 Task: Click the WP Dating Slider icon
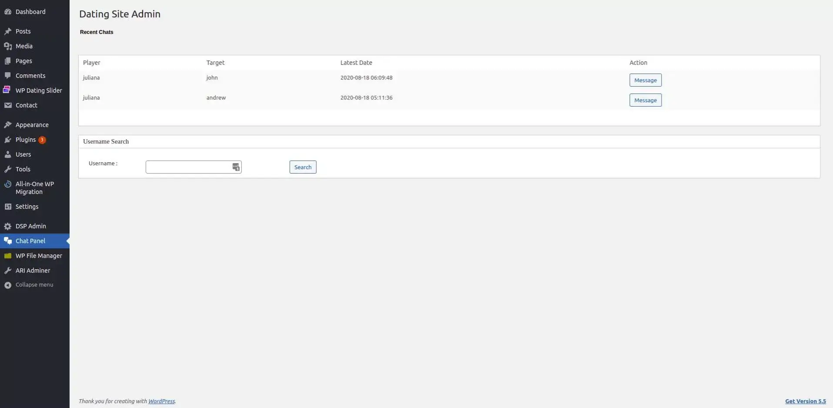click(7, 90)
